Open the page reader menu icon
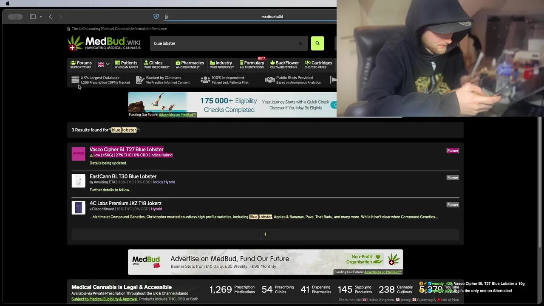Image resolution: width=544 pixels, height=306 pixels. [167, 17]
